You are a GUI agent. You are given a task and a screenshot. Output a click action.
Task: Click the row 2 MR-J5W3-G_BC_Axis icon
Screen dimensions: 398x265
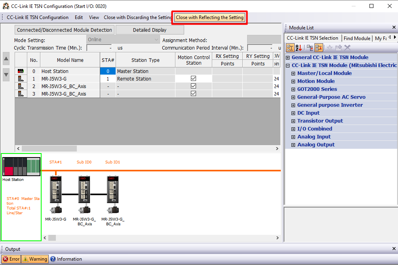pos(21,86)
